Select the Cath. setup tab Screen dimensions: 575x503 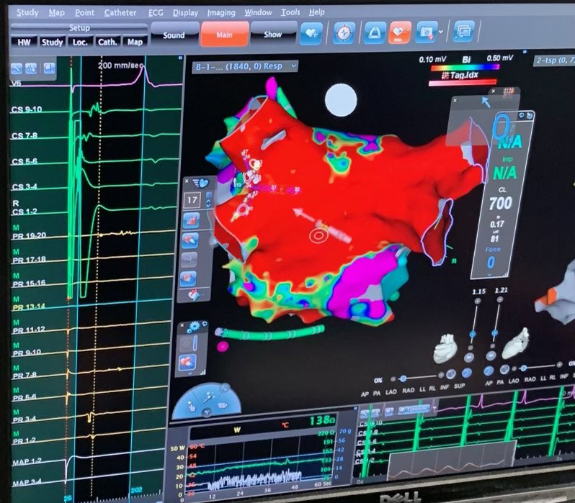(x=107, y=42)
